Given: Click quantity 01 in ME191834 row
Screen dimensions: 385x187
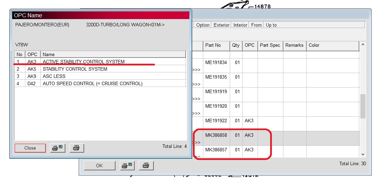Looking at the screenshot, I should tap(237, 62).
